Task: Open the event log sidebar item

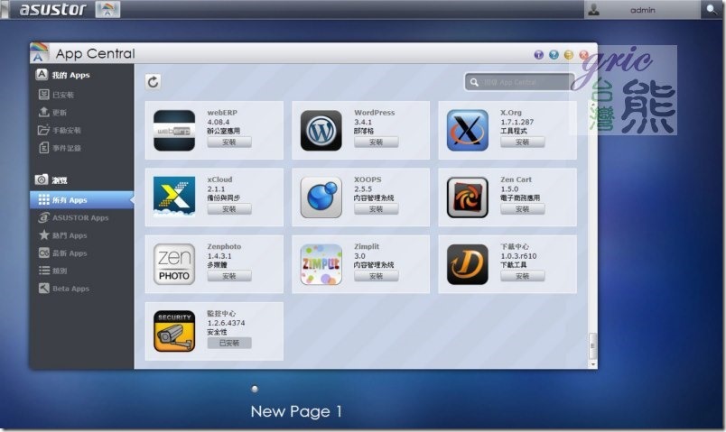Action: coord(81,148)
